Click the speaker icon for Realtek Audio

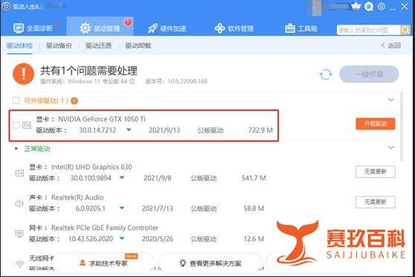(19, 203)
